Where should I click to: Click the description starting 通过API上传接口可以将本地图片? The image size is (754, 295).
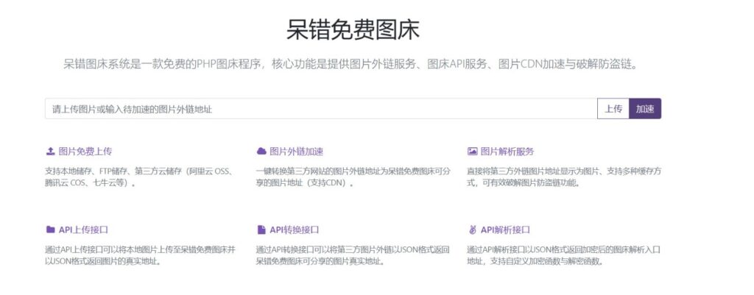point(141,255)
